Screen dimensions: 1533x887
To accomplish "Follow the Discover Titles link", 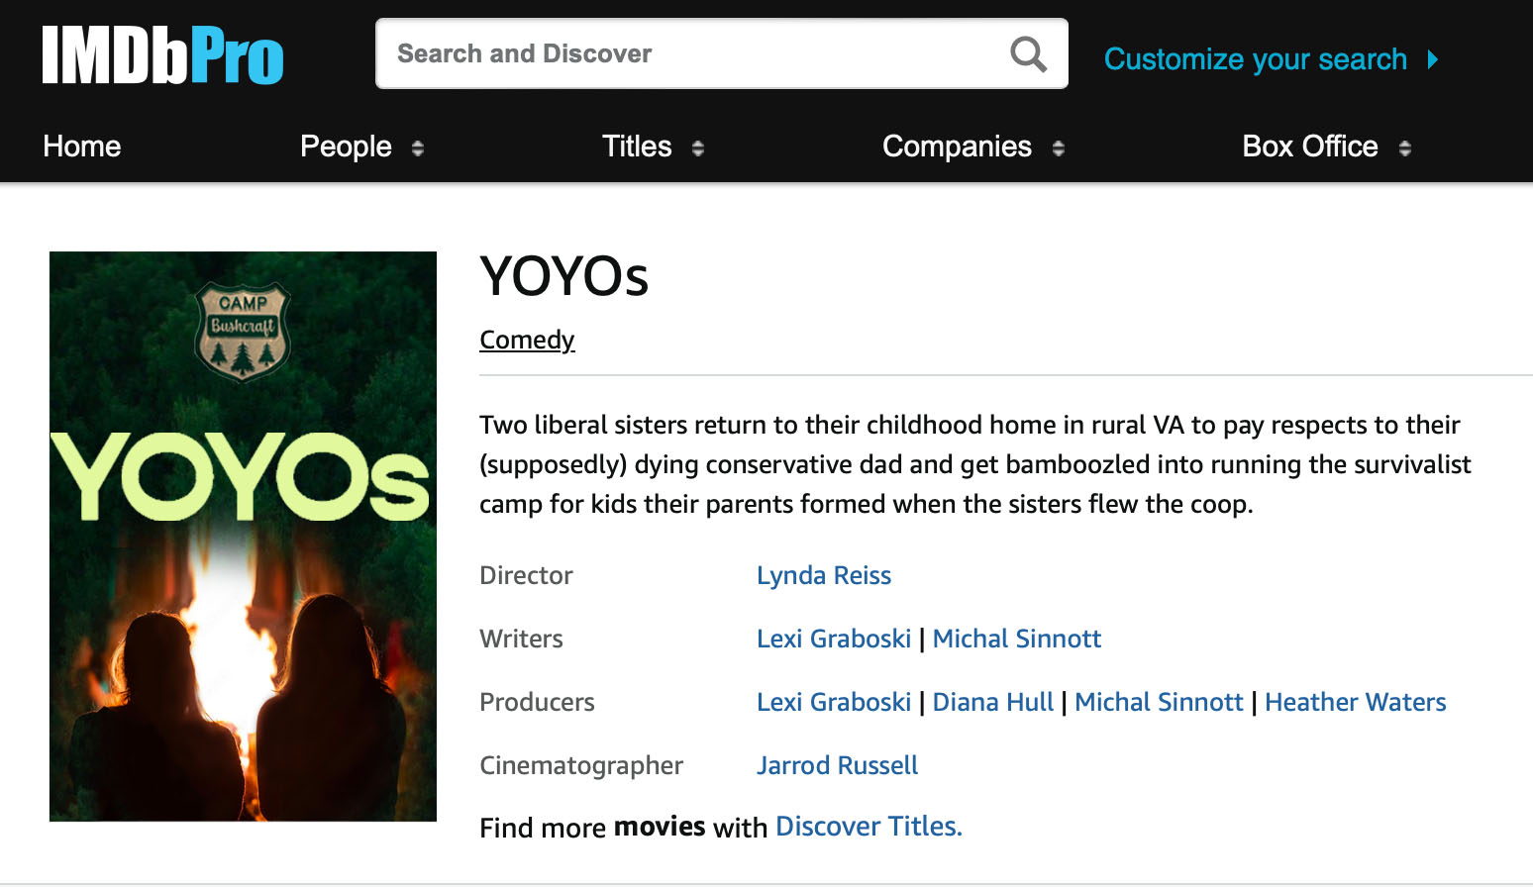I will 868,827.
